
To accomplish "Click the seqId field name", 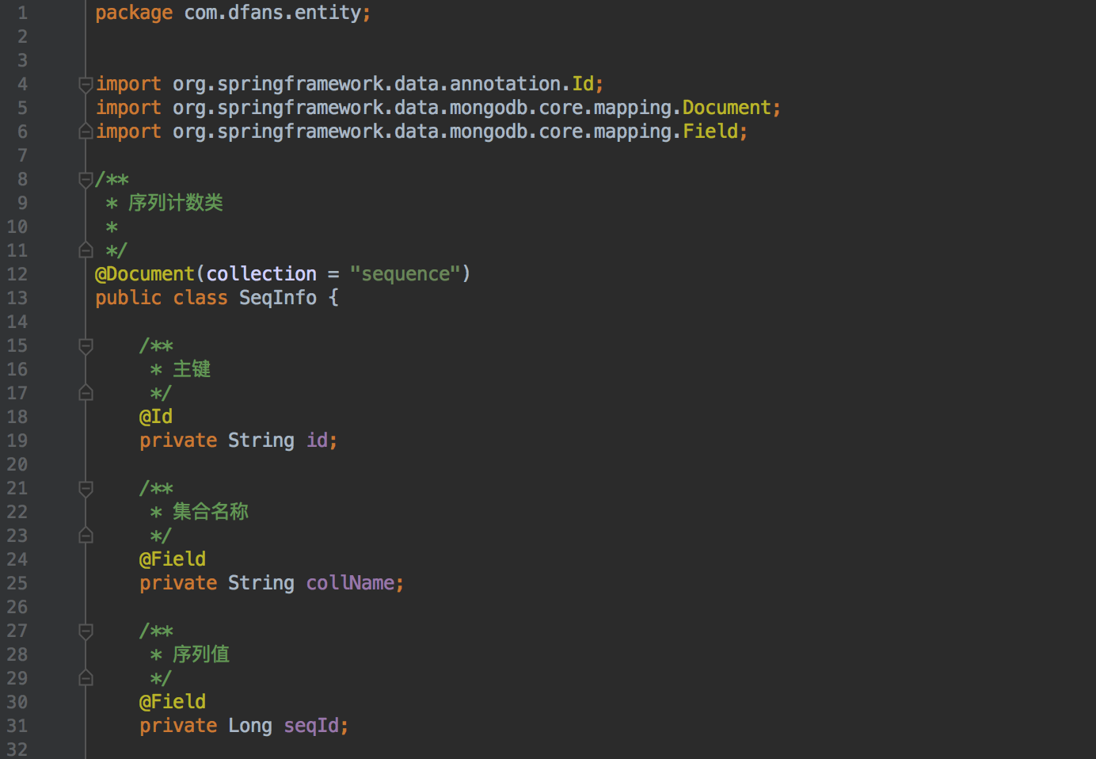I will 311,726.
